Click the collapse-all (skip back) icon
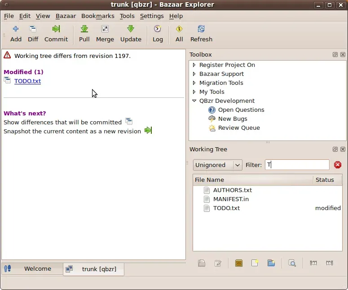348x290 pixels. [313, 263]
